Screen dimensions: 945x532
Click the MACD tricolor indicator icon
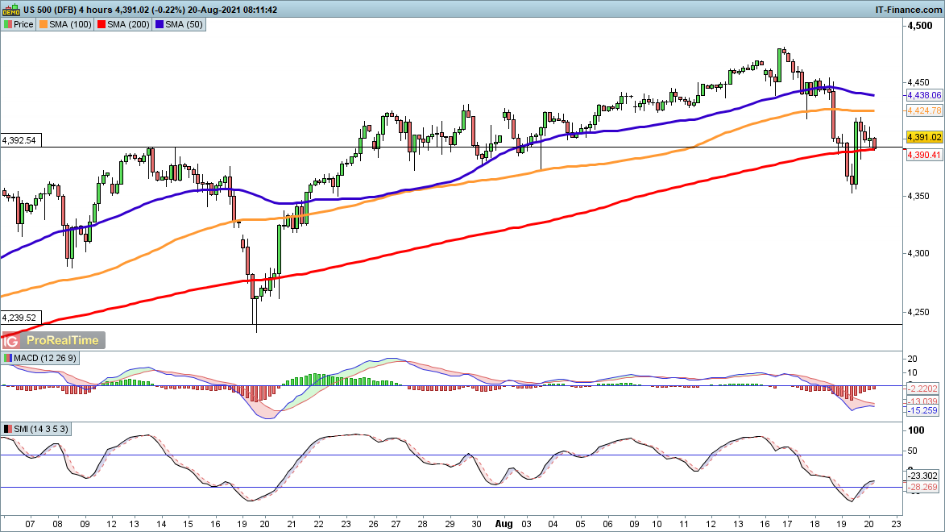(x=8, y=358)
